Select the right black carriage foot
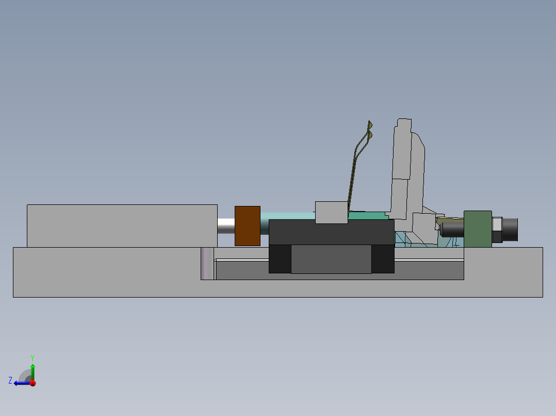 [x=383, y=259]
